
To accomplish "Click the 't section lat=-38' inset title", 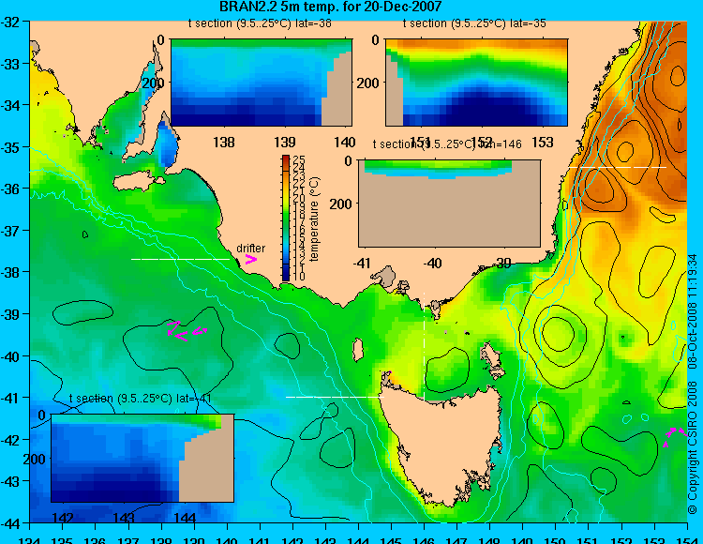I will (x=260, y=23).
